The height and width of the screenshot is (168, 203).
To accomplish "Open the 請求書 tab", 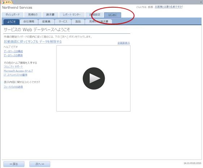I will click(50, 15).
